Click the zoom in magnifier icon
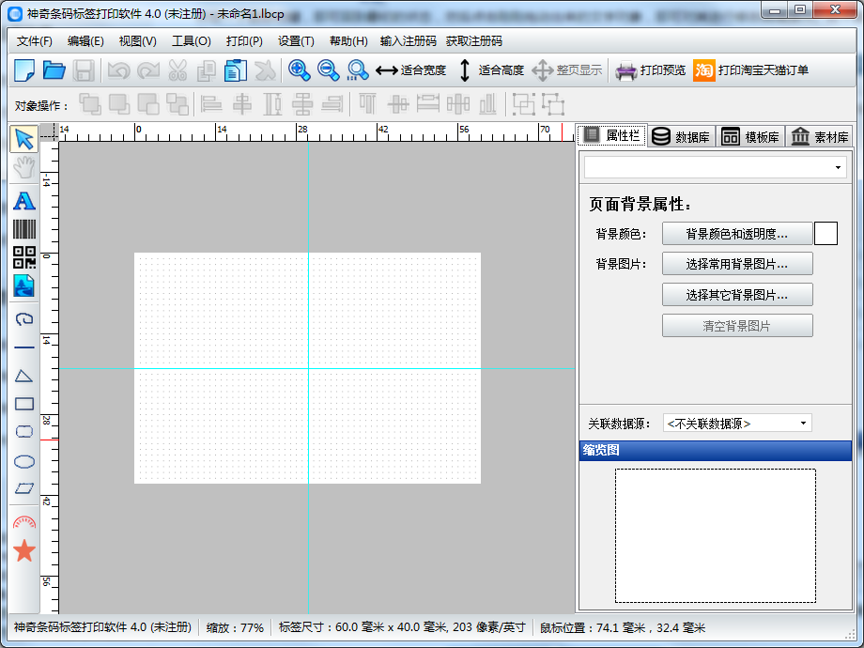 pos(299,70)
